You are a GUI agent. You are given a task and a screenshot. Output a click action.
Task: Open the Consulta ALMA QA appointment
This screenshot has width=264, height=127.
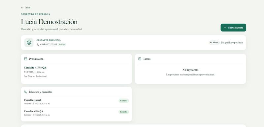pos(35,68)
